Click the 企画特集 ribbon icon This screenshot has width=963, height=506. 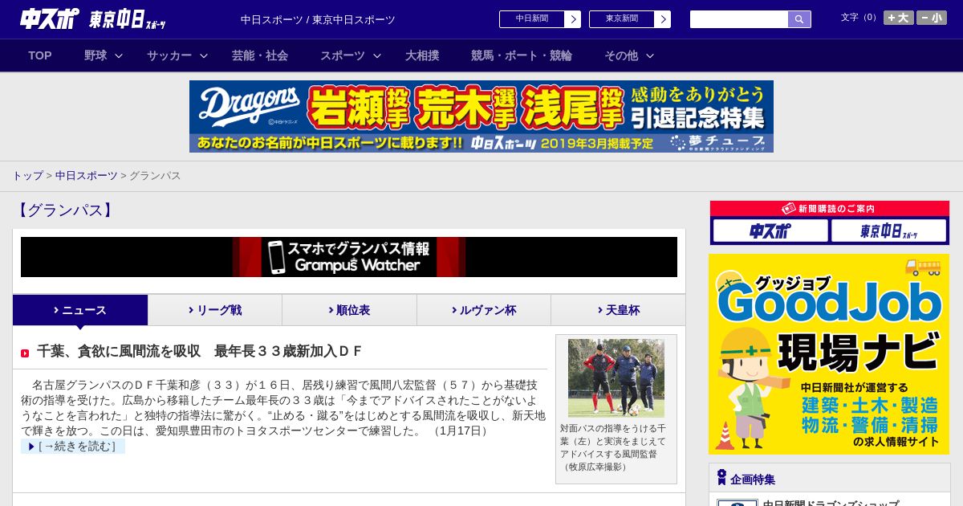[721, 478]
